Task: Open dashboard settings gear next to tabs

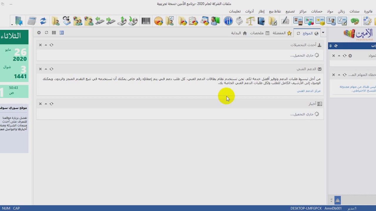Action: (x=39, y=33)
